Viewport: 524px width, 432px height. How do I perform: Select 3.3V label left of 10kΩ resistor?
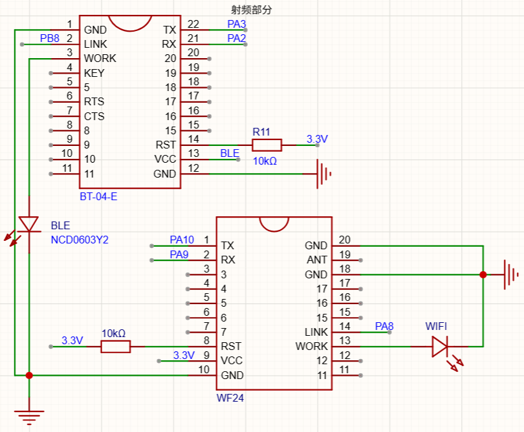72,340
